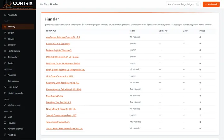This screenshot has width=224, height=140.
Task: Select the Bugün sun icon
Action: pos(5,33)
